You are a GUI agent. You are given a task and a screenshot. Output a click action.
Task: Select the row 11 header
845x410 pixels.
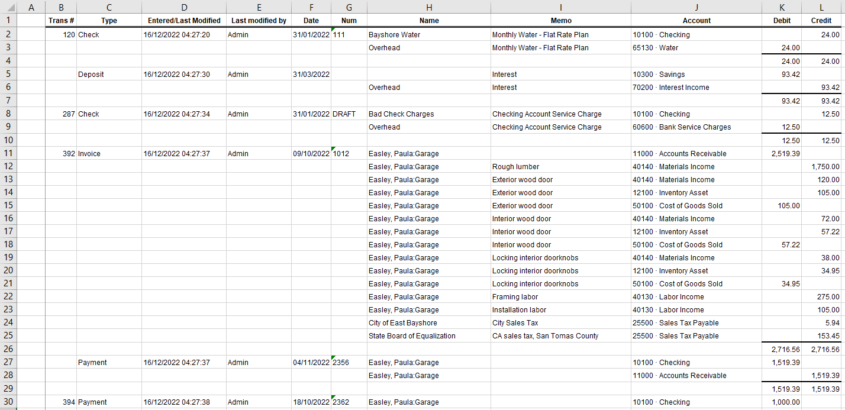coord(8,154)
